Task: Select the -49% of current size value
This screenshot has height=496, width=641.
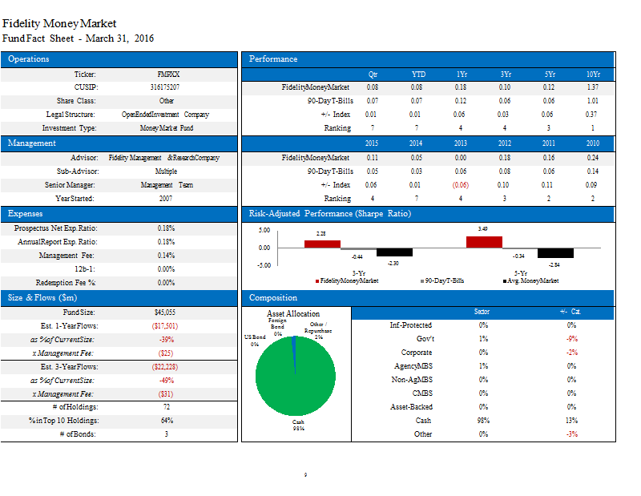Action: click(x=167, y=381)
